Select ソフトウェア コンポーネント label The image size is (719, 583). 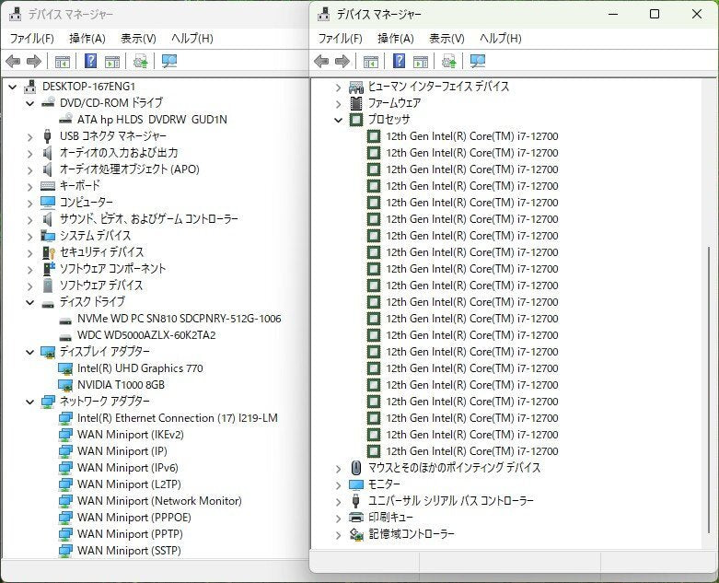(112, 269)
